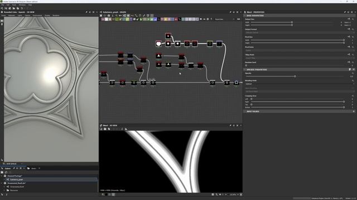Viewport: 357px width, 200px height.
Task: Click the fit-to-view icon in graph toolbar
Action: click(101, 16)
